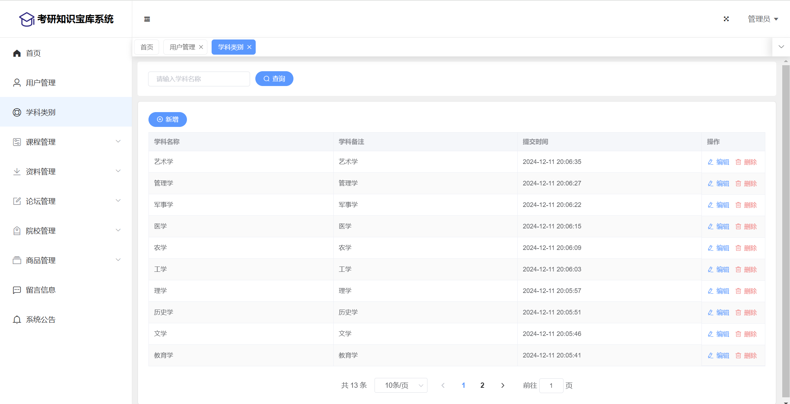Click the hamburger sidebar collapse icon
The width and height of the screenshot is (790, 404).
pos(147,19)
